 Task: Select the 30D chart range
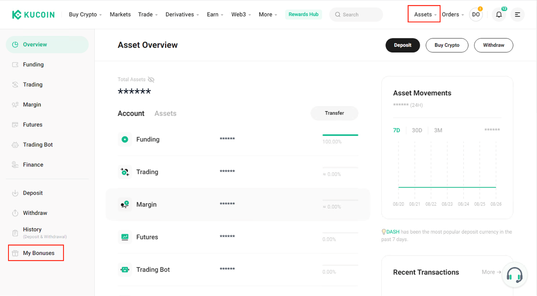point(417,130)
